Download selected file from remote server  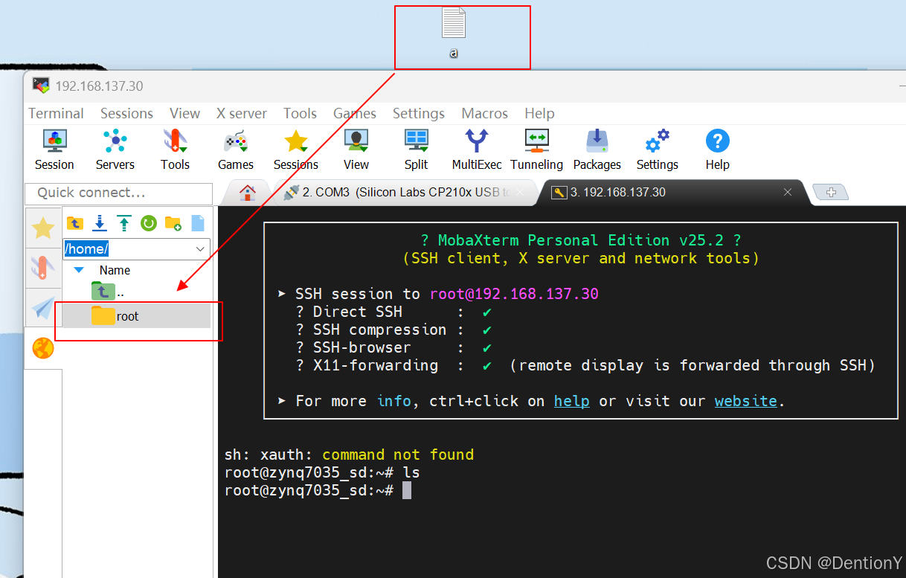coord(100,222)
